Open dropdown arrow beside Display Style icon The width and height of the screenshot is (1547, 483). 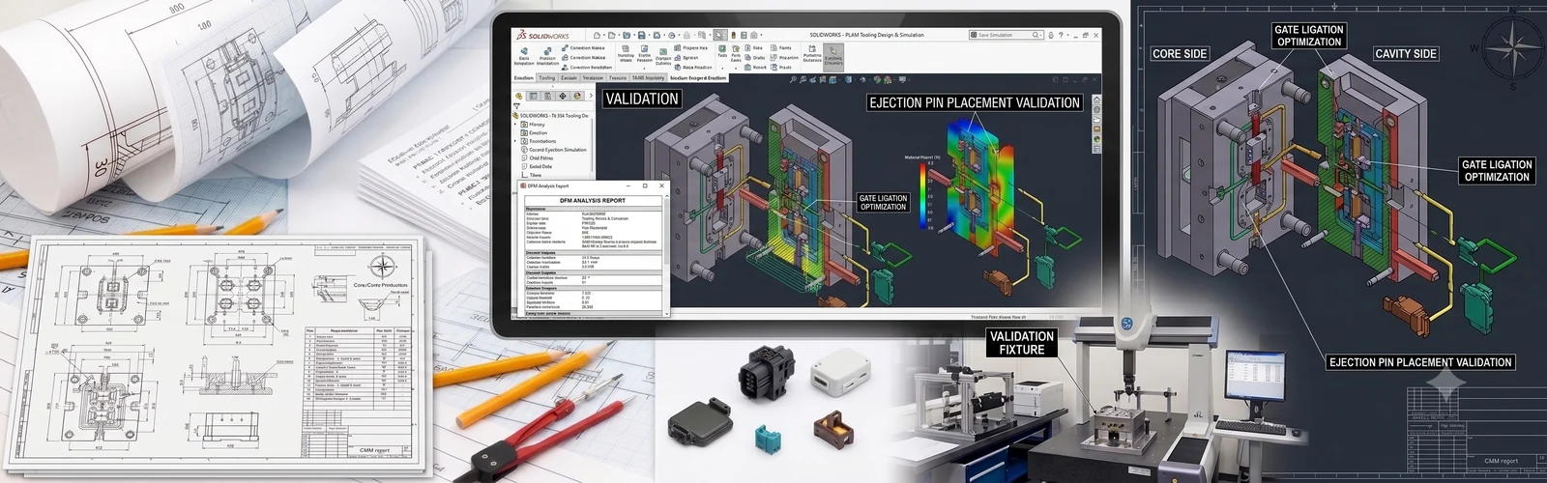pos(855,79)
